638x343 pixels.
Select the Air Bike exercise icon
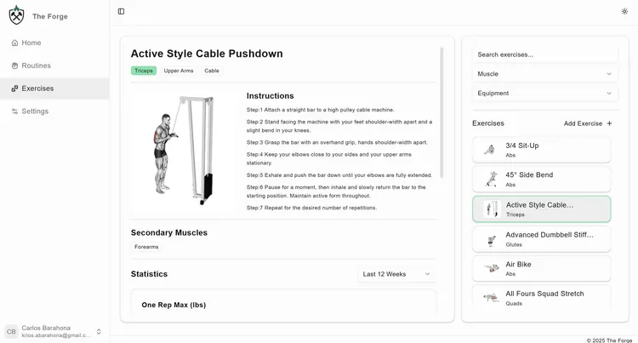tap(491, 268)
